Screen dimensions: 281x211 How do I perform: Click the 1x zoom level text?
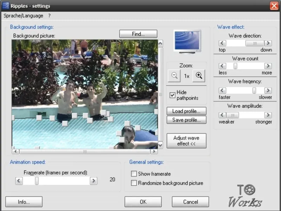point(187,76)
